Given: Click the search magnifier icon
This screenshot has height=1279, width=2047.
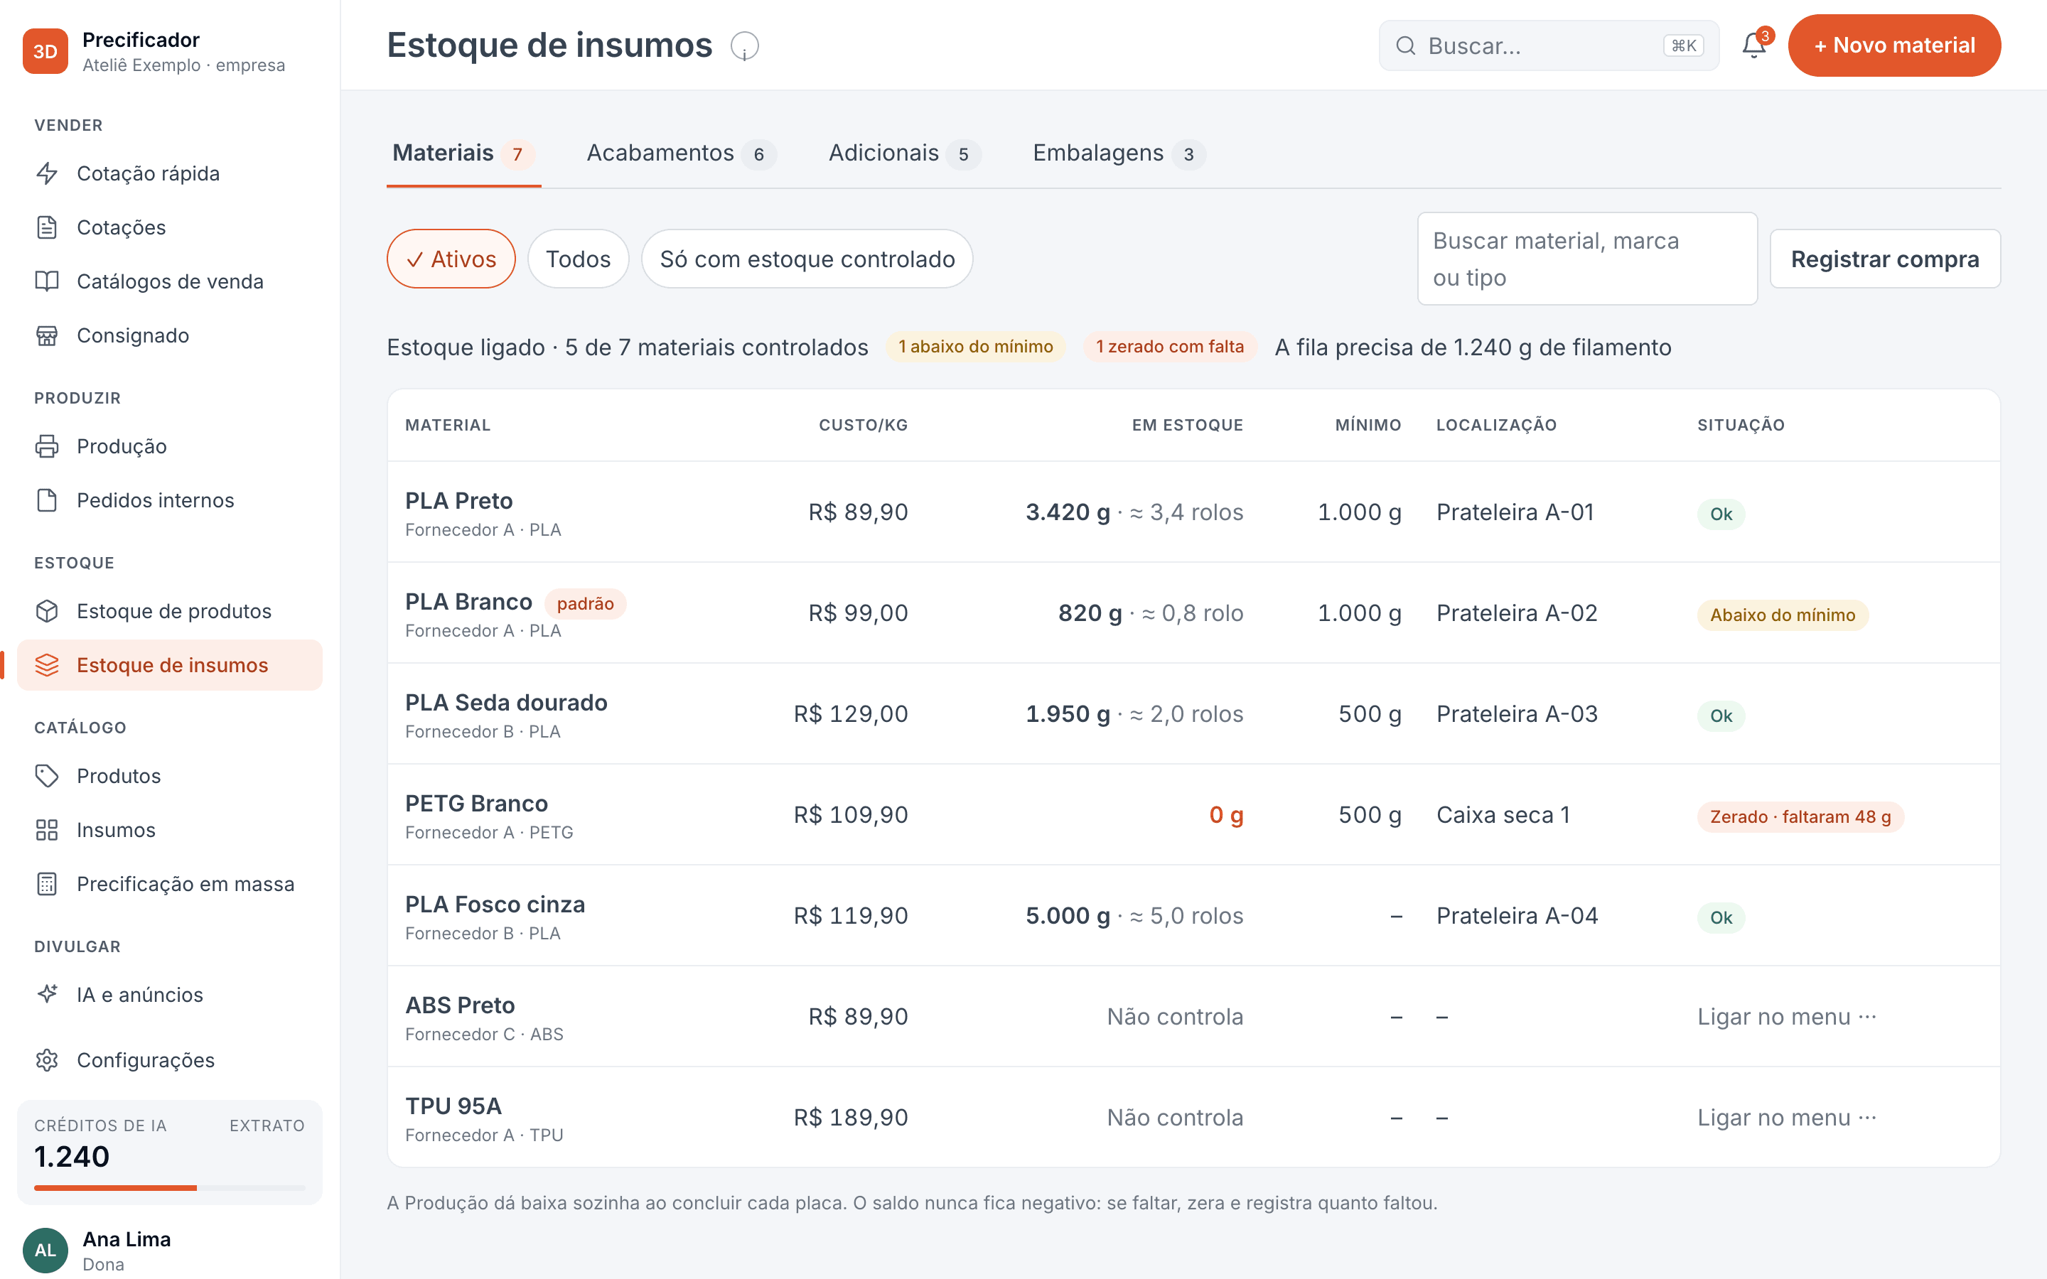Looking at the screenshot, I should tap(1405, 45).
